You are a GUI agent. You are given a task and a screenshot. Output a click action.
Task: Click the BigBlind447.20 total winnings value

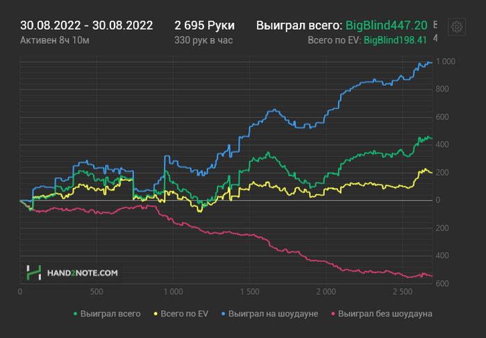click(x=387, y=26)
